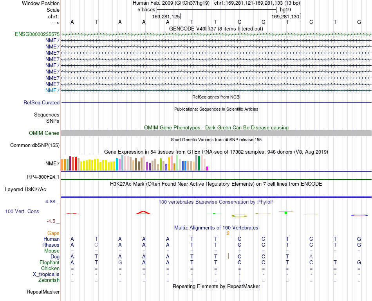Click the magenta GTEx expression bar
This screenshot has height=301, width=372.
[x=208, y=168]
